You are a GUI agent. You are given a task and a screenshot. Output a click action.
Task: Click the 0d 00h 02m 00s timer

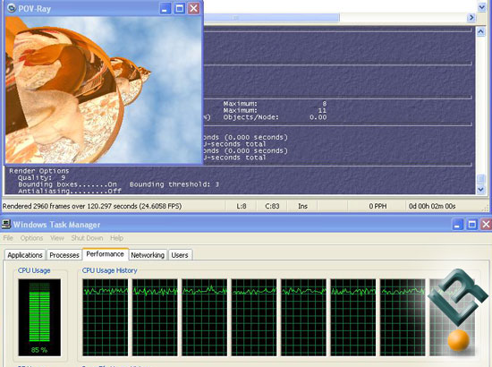[x=432, y=206]
